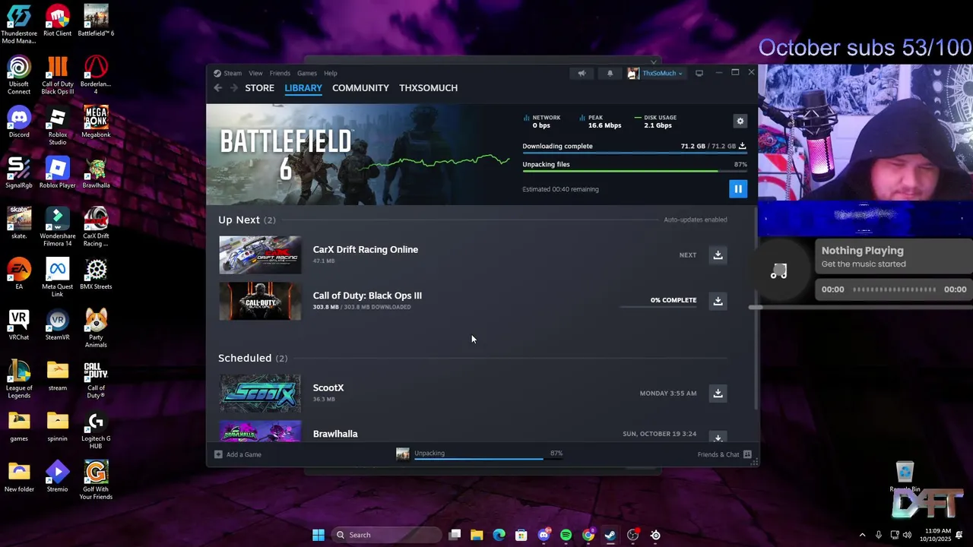The height and width of the screenshot is (547, 973).
Task: Open Brawlhalla title in scheduled list
Action: click(335, 435)
